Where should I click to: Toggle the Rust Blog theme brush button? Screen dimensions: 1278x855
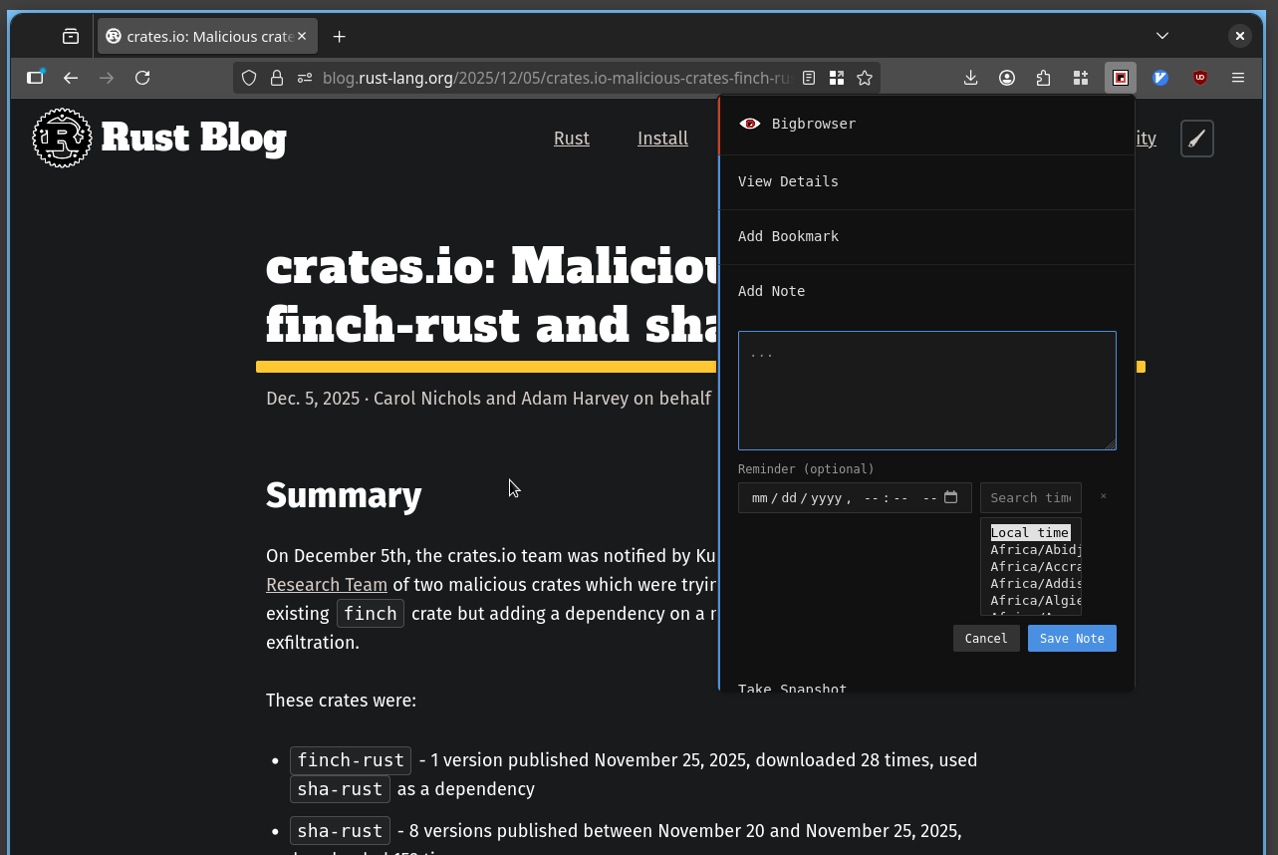point(1196,139)
